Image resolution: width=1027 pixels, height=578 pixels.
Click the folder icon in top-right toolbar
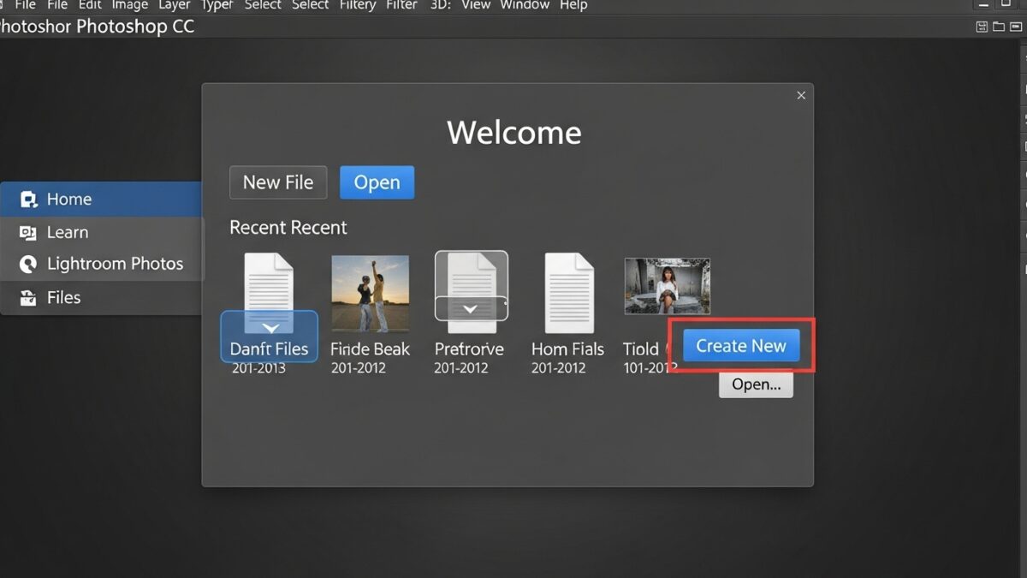coord(998,27)
